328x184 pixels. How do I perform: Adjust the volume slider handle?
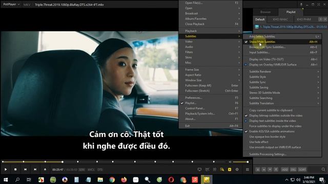tap(248, 162)
